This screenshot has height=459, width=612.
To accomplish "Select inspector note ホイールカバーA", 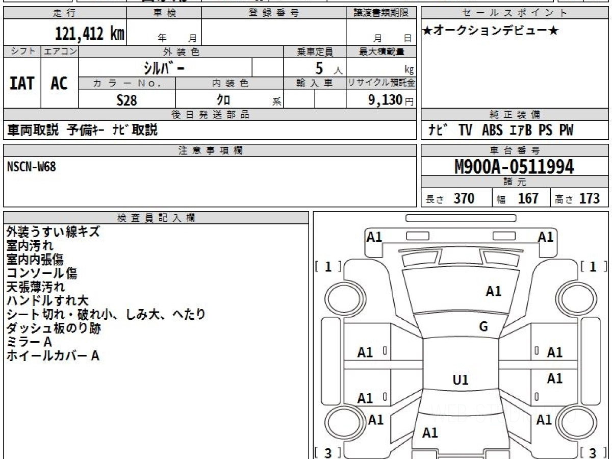I will pos(53,356).
